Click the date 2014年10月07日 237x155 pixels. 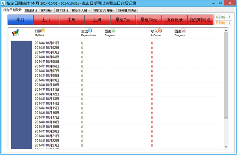coord(47,71)
